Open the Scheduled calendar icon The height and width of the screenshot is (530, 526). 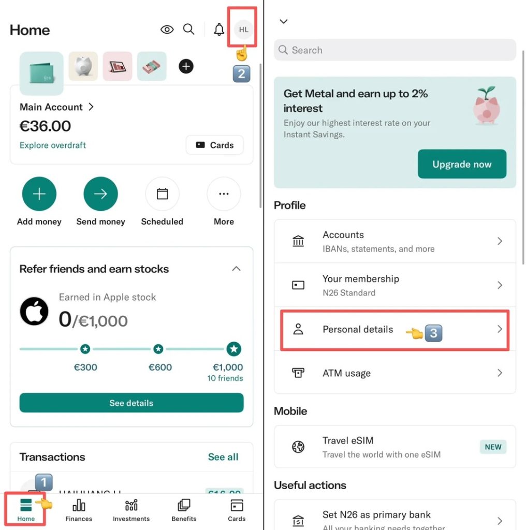coord(162,194)
